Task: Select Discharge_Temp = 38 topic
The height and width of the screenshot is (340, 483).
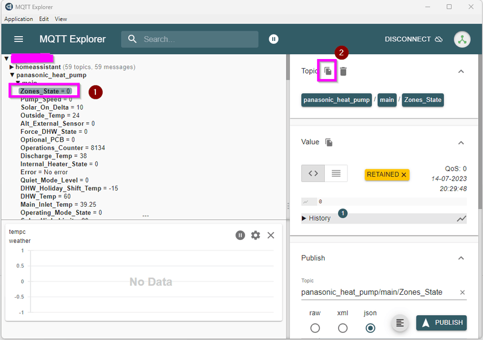Action: [54, 156]
